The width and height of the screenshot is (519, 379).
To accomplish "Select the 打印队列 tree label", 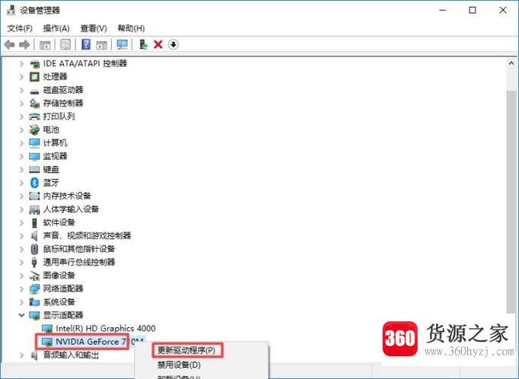I will [x=59, y=116].
